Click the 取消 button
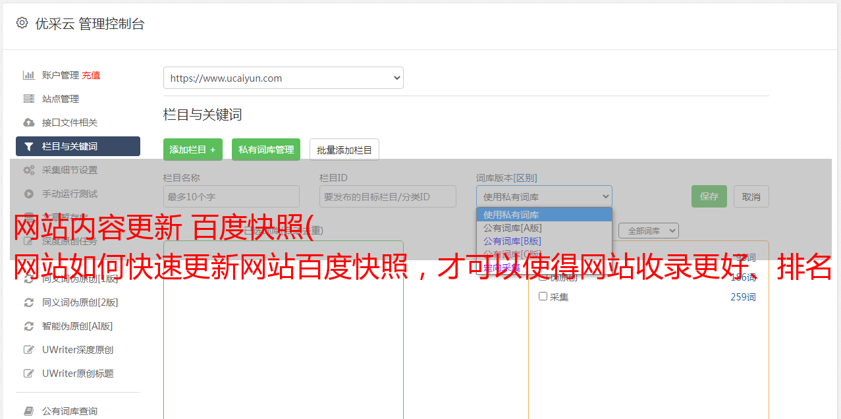This screenshot has height=419, width=841. pyautogui.click(x=751, y=196)
